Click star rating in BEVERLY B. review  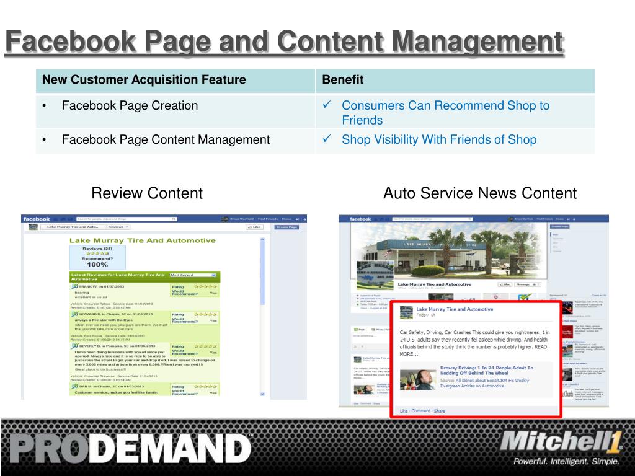(x=205, y=346)
